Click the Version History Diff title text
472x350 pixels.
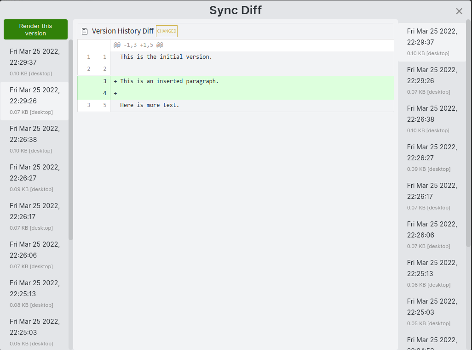coord(123,31)
